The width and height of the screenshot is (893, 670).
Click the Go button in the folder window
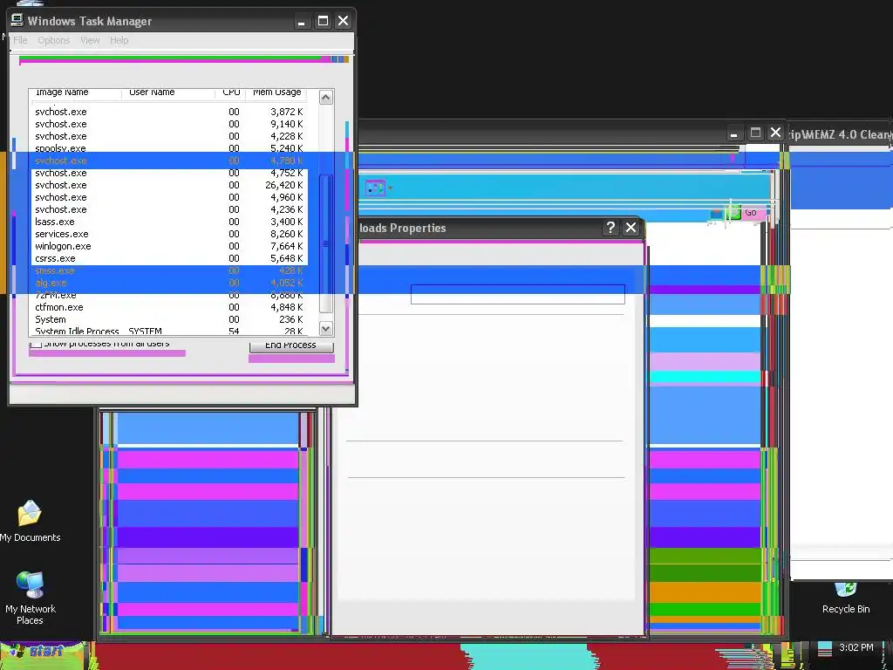coord(751,213)
